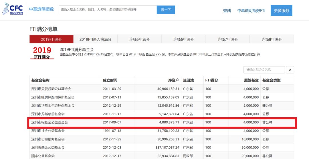Click the date 2017-09-07 cell
Image resolution: width=309 pixels, height=159 pixels.
click(112, 122)
